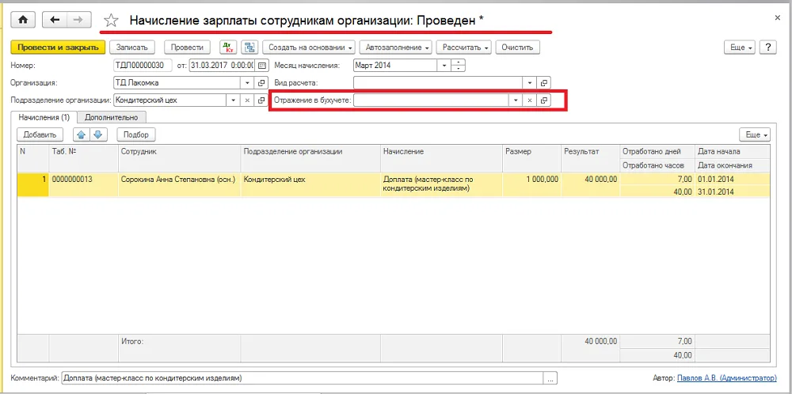
Task: Navigate back with the left arrow
Action: (55, 20)
